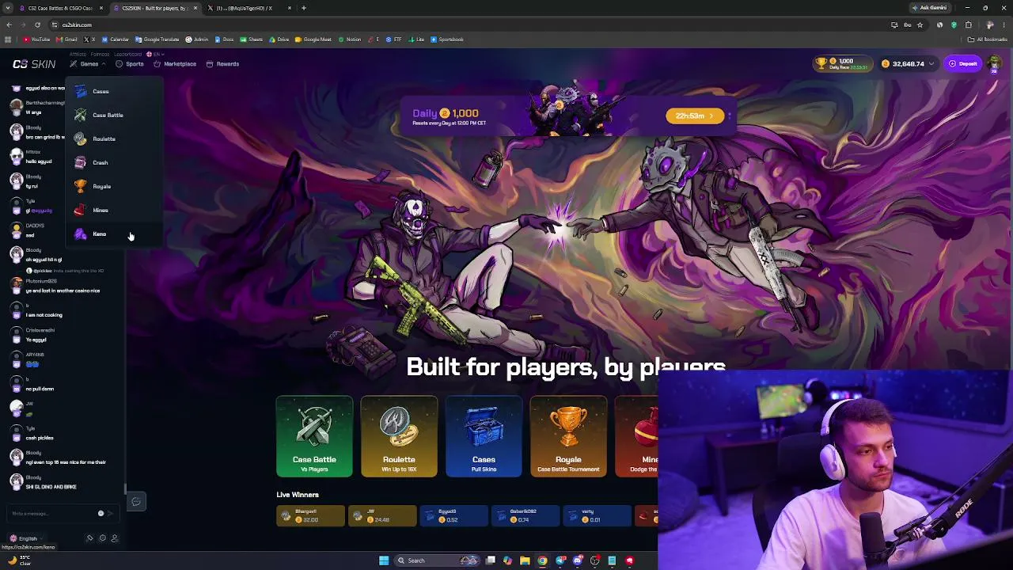Open All Bookmarks folder
Screen dimensions: 1013x570
[x=988, y=40]
